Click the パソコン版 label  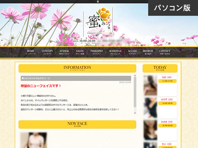173,8
